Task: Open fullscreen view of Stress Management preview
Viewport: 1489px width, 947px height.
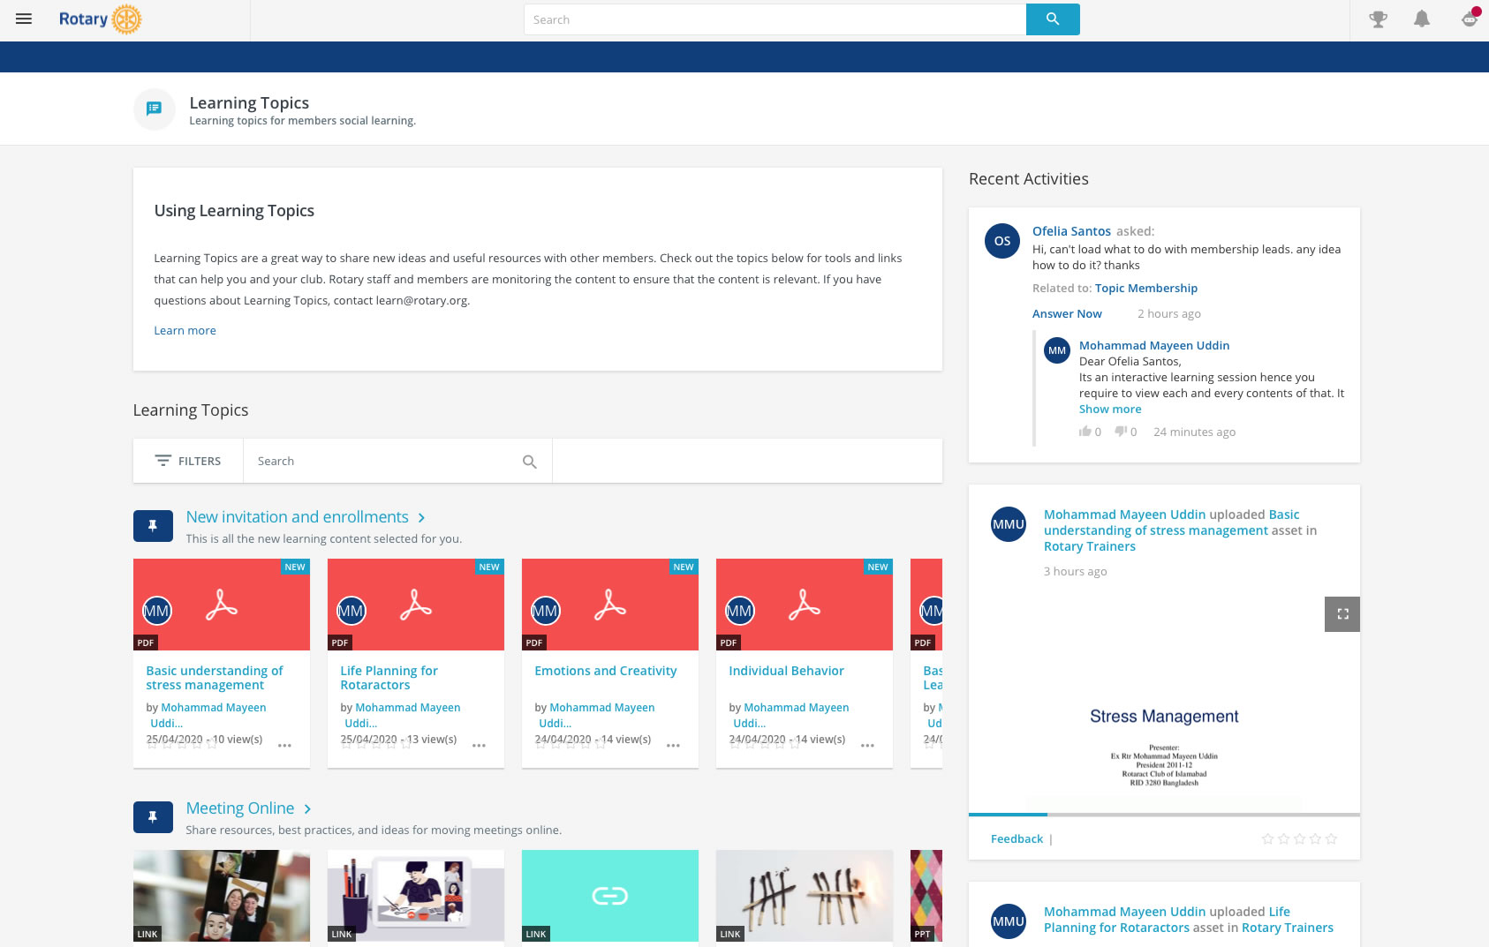Action: 1342,613
